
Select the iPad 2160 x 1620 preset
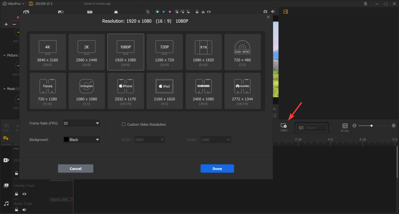coord(165,91)
